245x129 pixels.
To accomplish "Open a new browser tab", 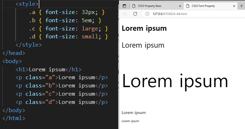I will (241, 6).
